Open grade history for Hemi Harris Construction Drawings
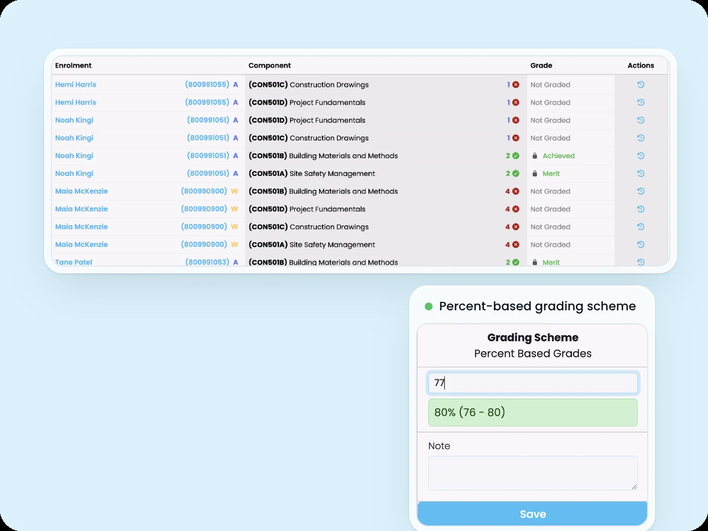This screenshot has width=708, height=531. pyautogui.click(x=641, y=85)
